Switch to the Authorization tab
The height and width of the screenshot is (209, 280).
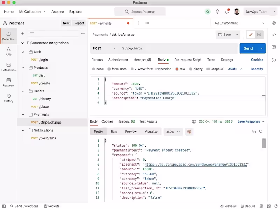tap(118, 60)
